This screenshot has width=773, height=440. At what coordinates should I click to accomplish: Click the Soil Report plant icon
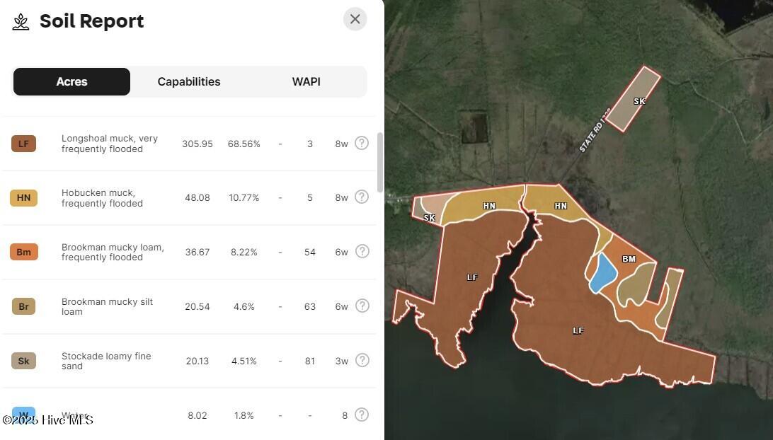(x=21, y=22)
